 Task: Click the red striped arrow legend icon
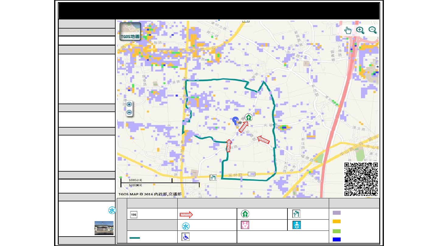coord(186,214)
